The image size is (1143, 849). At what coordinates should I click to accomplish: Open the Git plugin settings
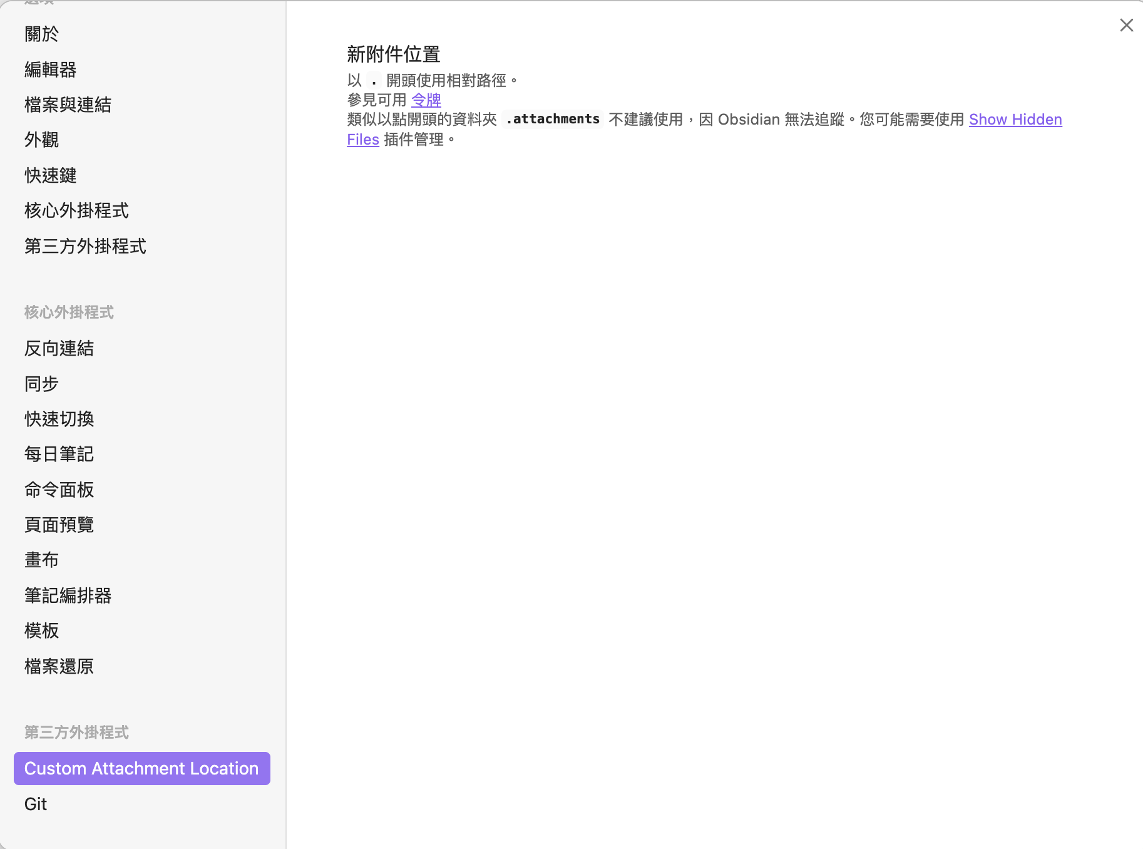click(36, 804)
